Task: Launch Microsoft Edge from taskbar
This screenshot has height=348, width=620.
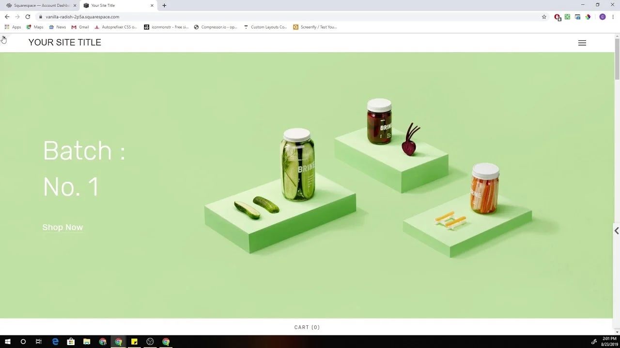Action: [55, 342]
